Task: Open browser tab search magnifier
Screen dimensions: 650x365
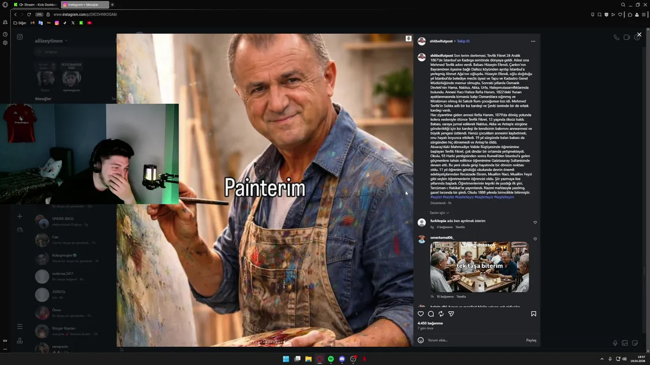Action: tap(623, 5)
